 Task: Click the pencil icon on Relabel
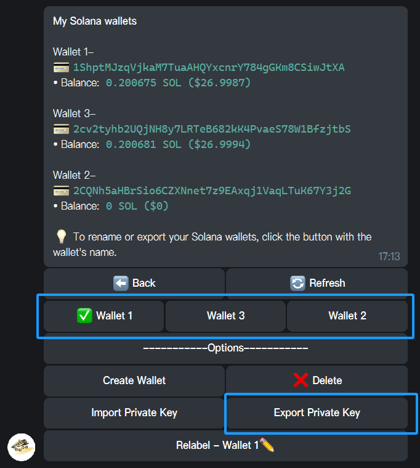tap(267, 445)
